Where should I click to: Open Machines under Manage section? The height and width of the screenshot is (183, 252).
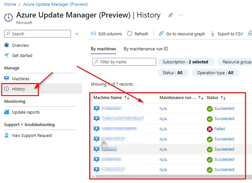point(21,79)
